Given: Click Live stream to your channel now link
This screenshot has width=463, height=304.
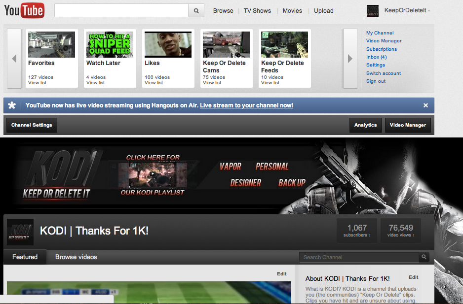Looking at the screenshot, I should click(x=247, y=105).
